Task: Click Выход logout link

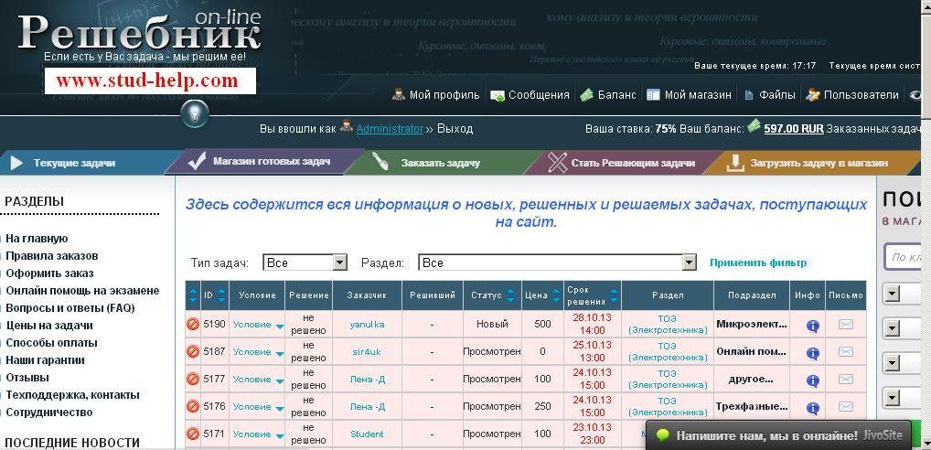Action: click(455, 129)
